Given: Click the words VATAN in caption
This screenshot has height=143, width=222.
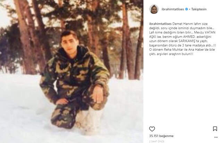Looking at the screenshot, I should (x=210, y=32).
